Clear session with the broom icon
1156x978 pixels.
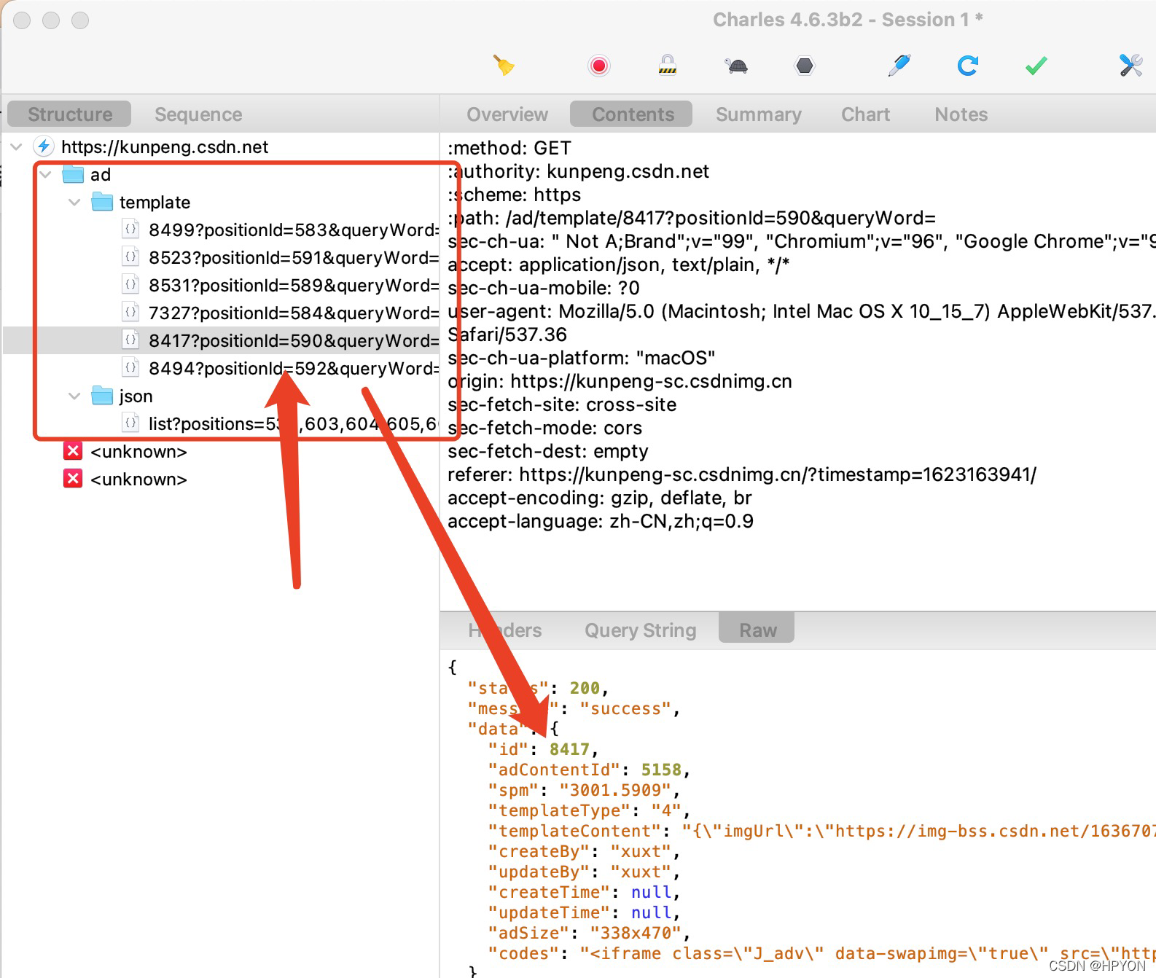pos(504,66)
